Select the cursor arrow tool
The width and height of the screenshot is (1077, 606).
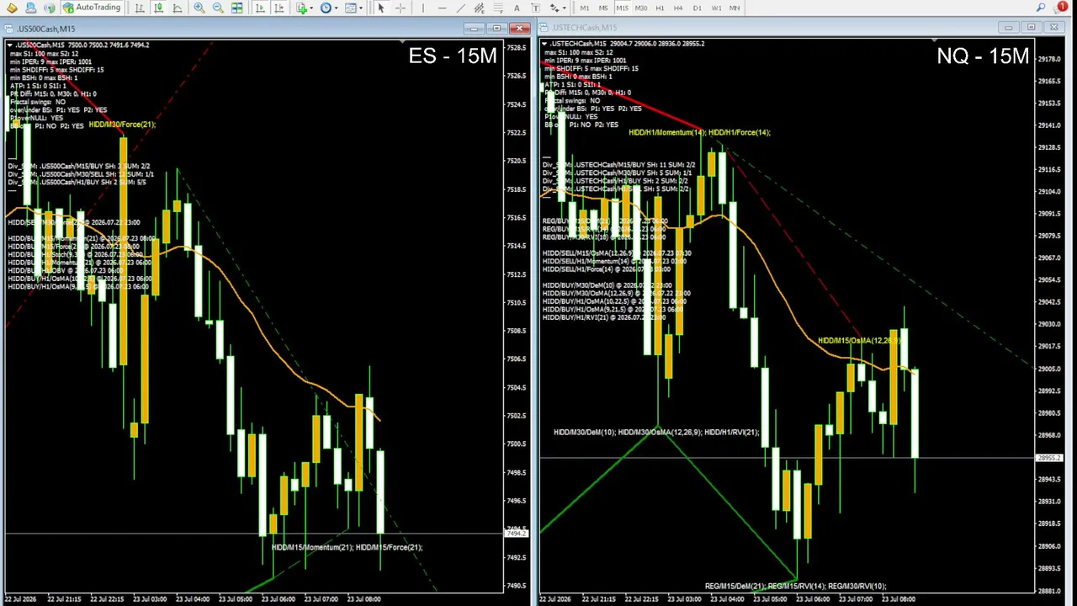pos(380,8)
